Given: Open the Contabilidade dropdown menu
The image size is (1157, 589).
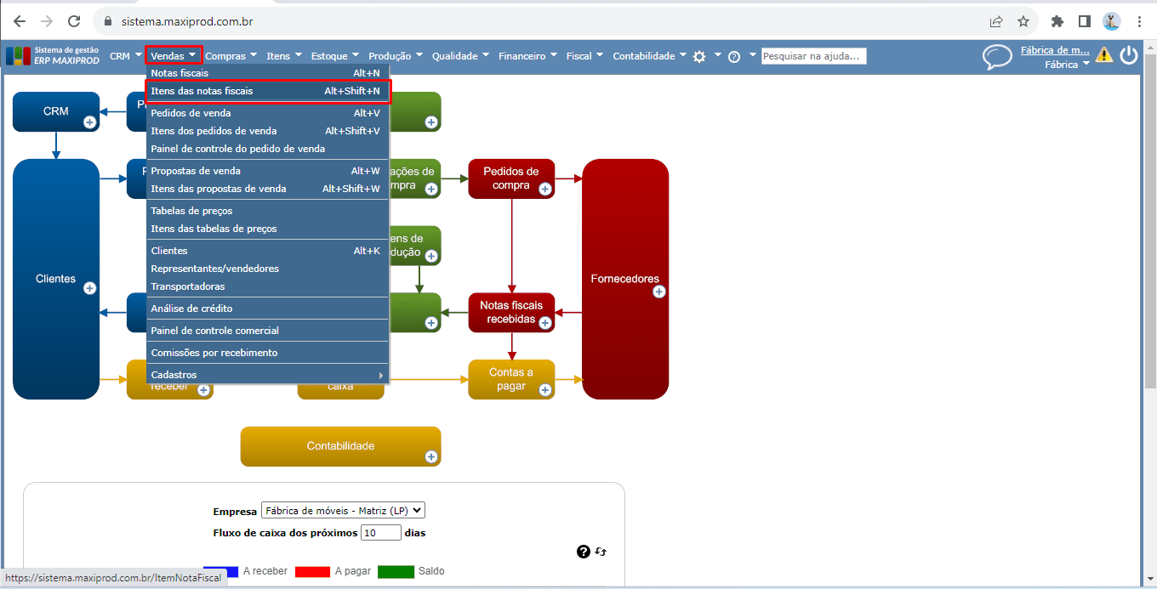Looking at the screenshot, I should click(x=649, y=56).
